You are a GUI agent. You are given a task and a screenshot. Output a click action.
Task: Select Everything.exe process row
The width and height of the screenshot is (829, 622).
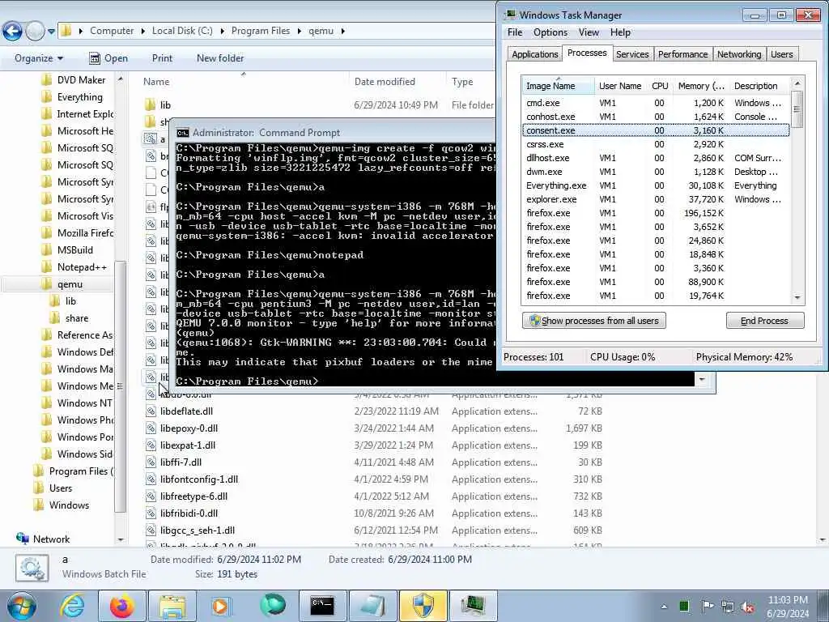coord(656,185)
